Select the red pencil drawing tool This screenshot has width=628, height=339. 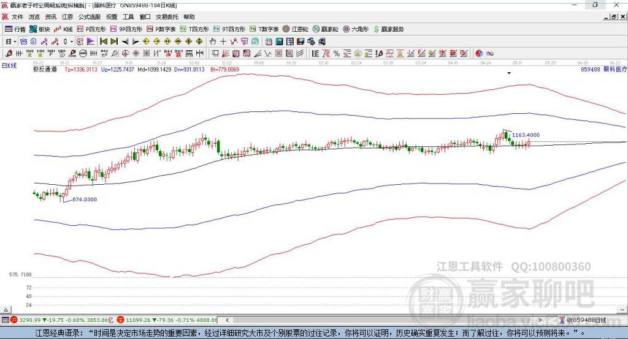(x=9, y=54)
